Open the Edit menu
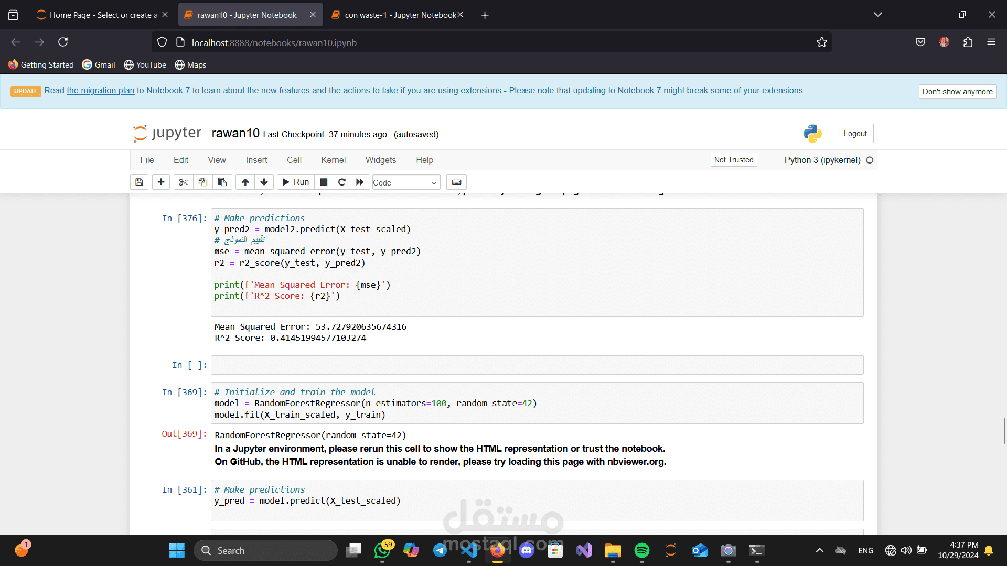 coord(181,160)
